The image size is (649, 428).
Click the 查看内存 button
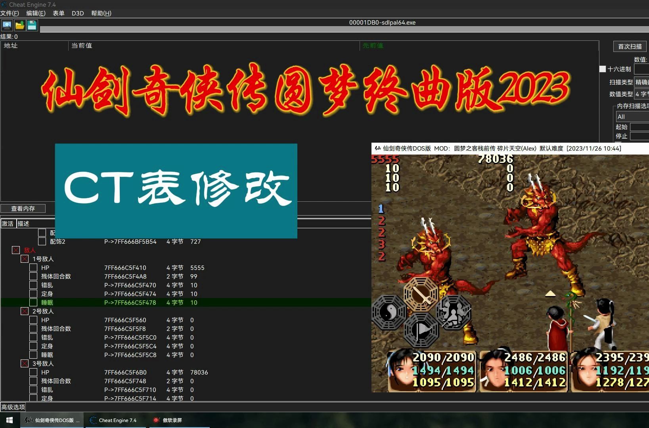[23, 208]
